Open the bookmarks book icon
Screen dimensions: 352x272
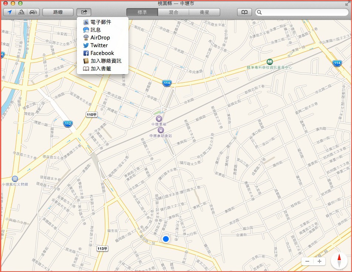click(x=244, y=12)
